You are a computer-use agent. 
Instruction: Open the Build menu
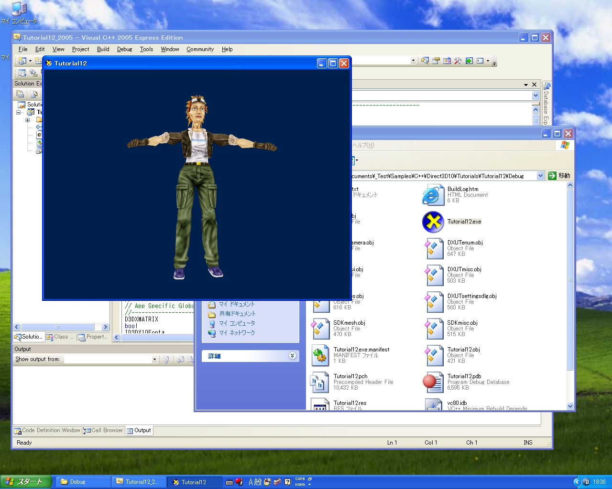pos(103,49)
